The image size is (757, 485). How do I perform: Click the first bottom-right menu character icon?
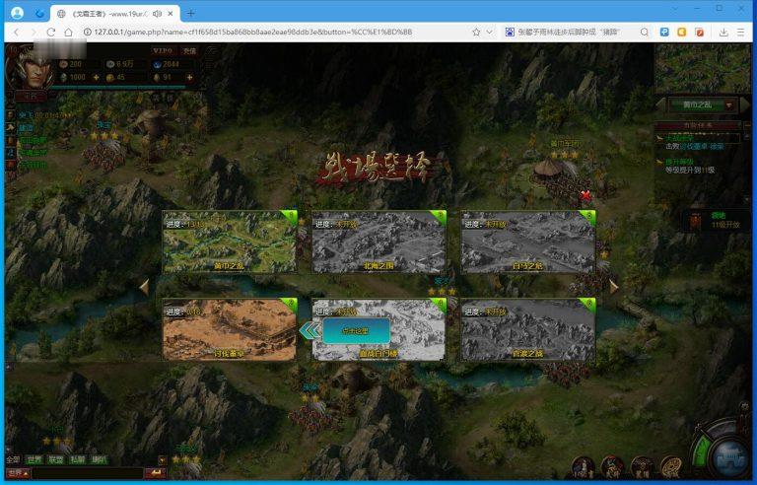pos(584,467)
